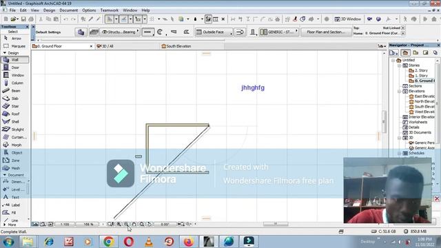This screenshot has width=441, height=248.
Task: Open Structural Bearing layer dropdown
Action: click(120, 32)
